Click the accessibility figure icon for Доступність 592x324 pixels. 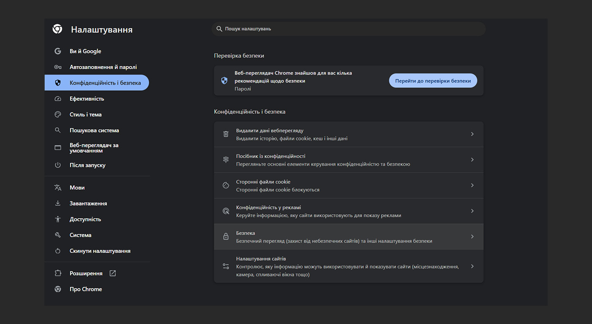58,219
